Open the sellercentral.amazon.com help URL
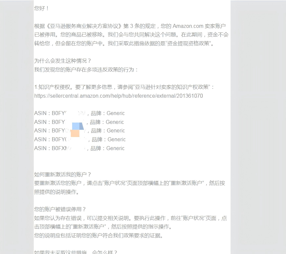This screenshot has height=254, width=286. pyautogui.click(x=118, y=96)
